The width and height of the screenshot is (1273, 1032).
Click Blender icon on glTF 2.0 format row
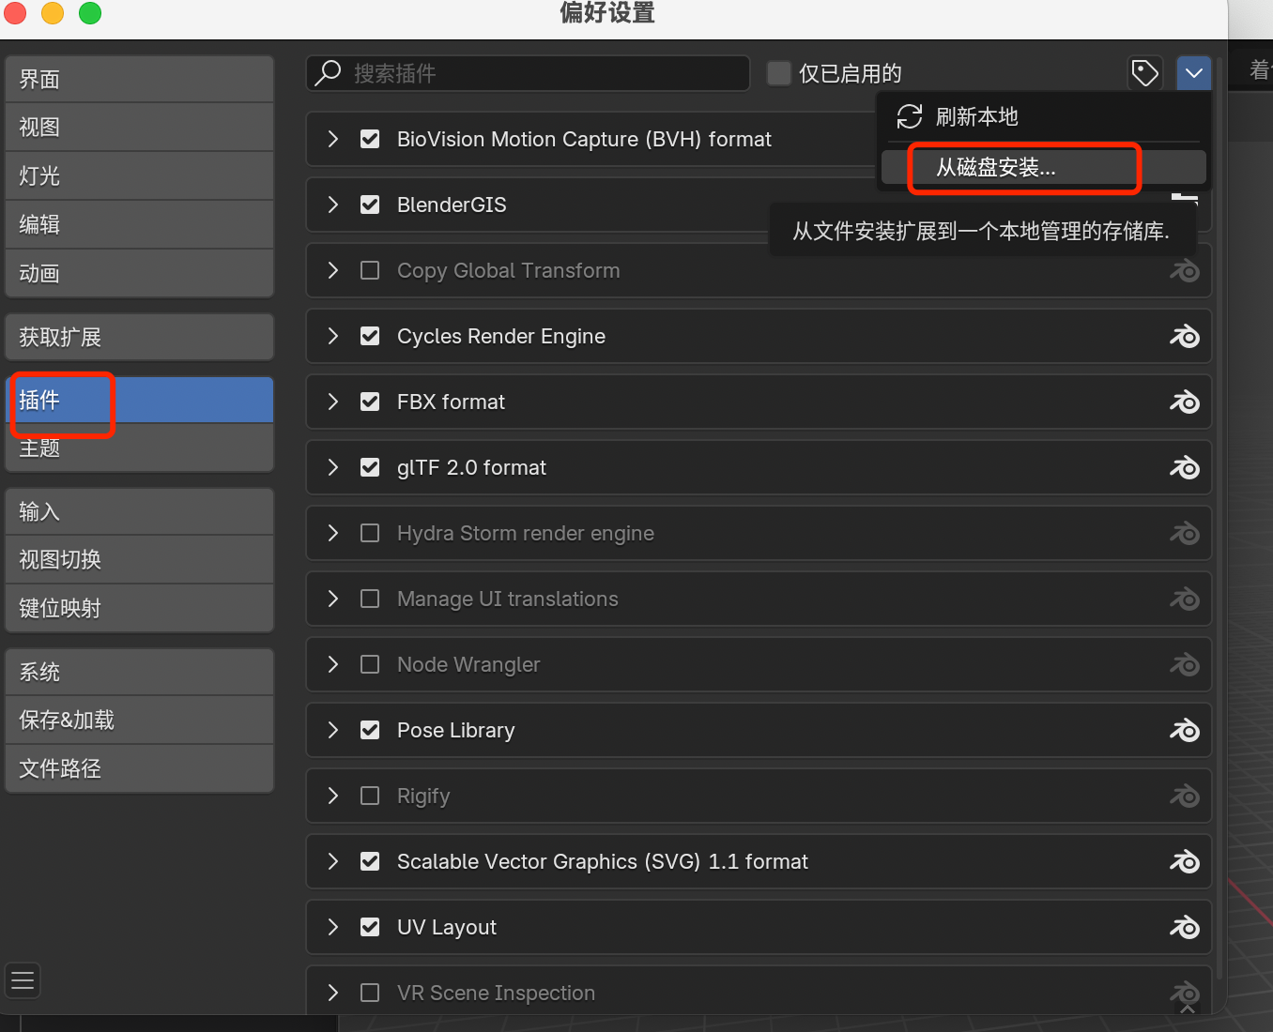(x=1185, y=468)
